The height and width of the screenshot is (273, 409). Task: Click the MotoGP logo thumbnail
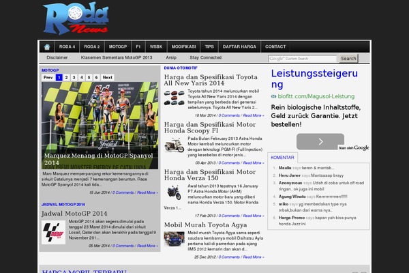tap(53, 233)
